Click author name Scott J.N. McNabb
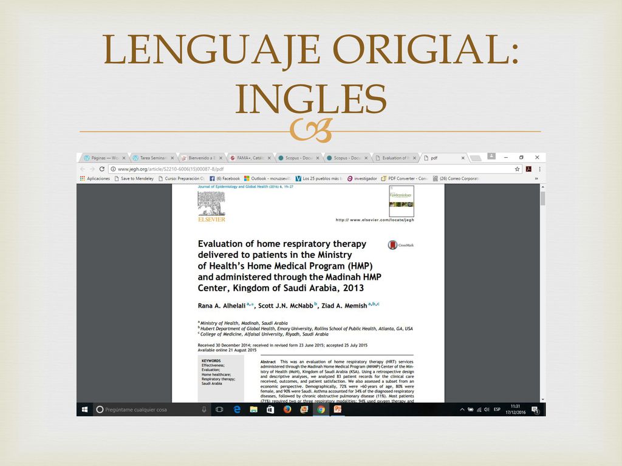 point(285,306)
